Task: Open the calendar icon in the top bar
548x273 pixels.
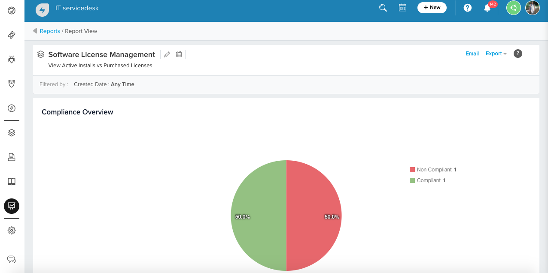Action: coord(402,8)
